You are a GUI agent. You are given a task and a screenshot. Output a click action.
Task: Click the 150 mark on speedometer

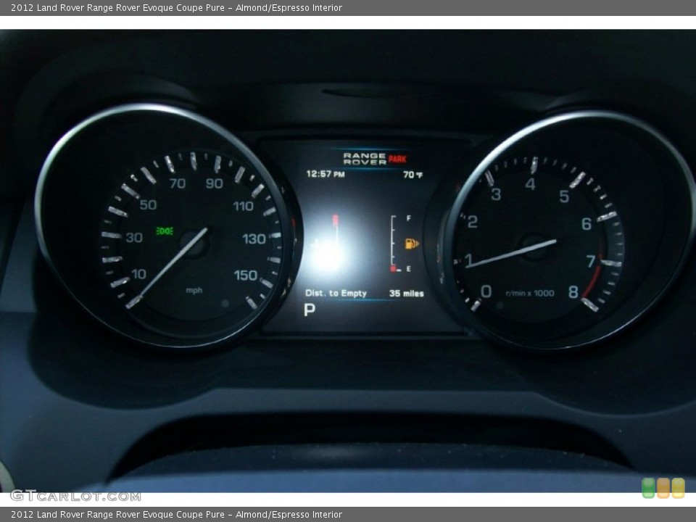(246, 275)
